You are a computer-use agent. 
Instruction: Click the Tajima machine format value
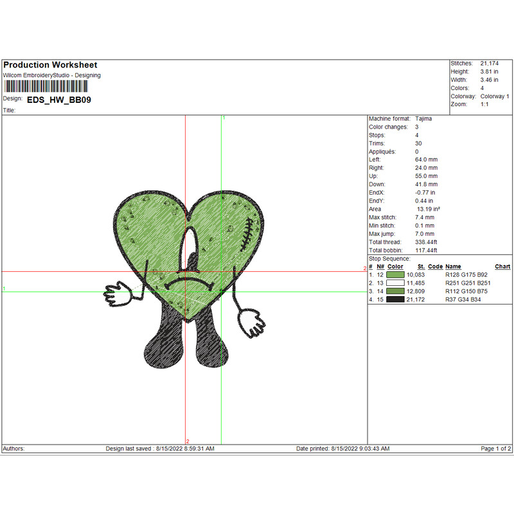pyautogui.click(x=423, y=119)
